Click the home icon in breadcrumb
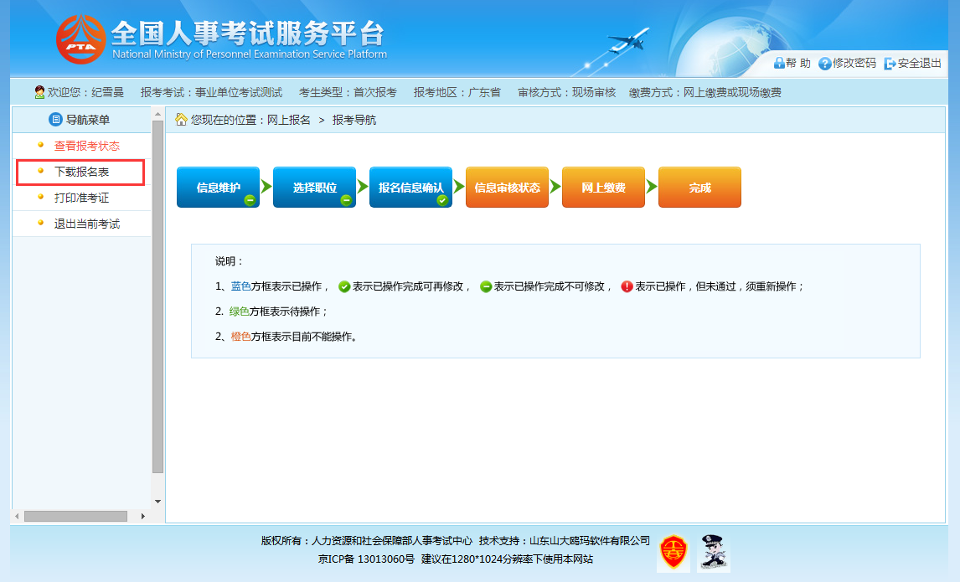Screen dimensions: 960x582 (x=181, y=120)
